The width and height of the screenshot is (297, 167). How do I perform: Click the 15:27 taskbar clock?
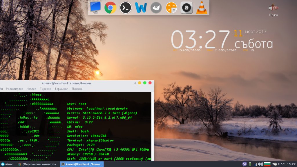point(291,164)
